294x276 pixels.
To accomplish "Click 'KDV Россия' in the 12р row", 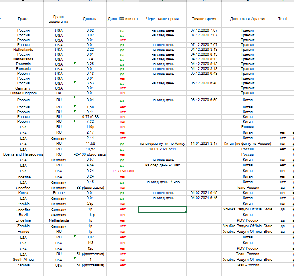I will tap(248, 248).
